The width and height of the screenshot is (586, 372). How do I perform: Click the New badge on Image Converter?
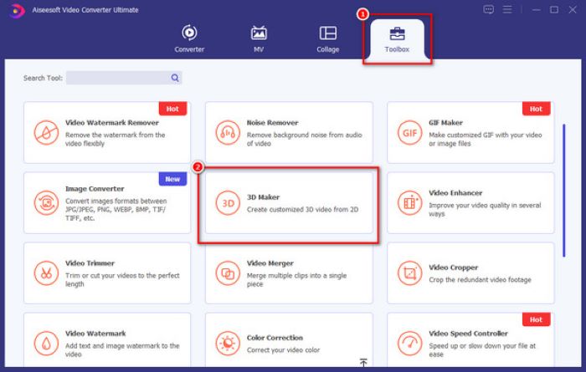pos(172,179)
